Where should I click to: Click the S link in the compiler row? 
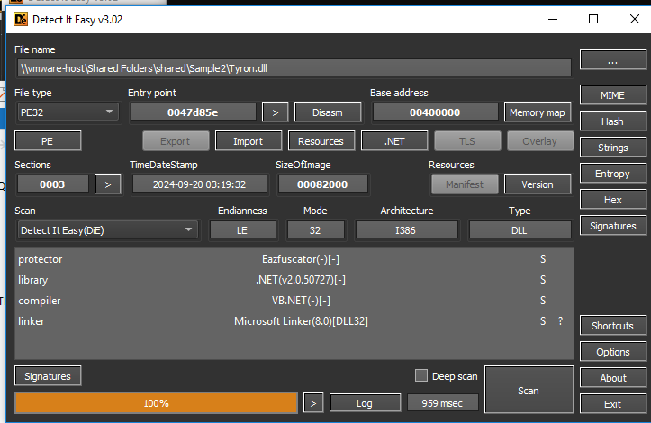(x=543, y=301)
